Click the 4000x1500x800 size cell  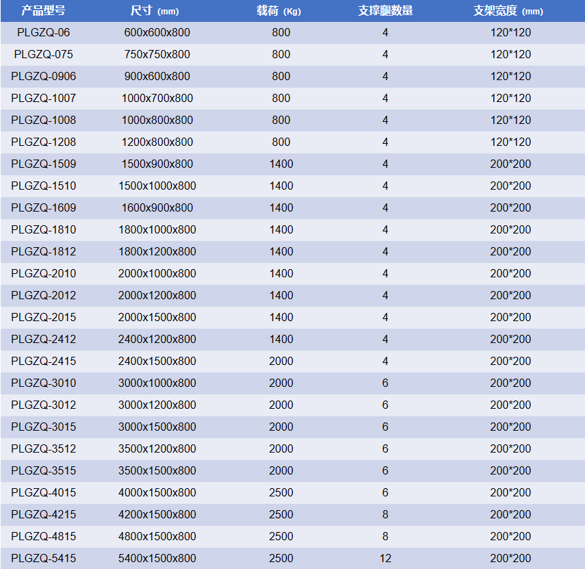(x=157, y=492)
